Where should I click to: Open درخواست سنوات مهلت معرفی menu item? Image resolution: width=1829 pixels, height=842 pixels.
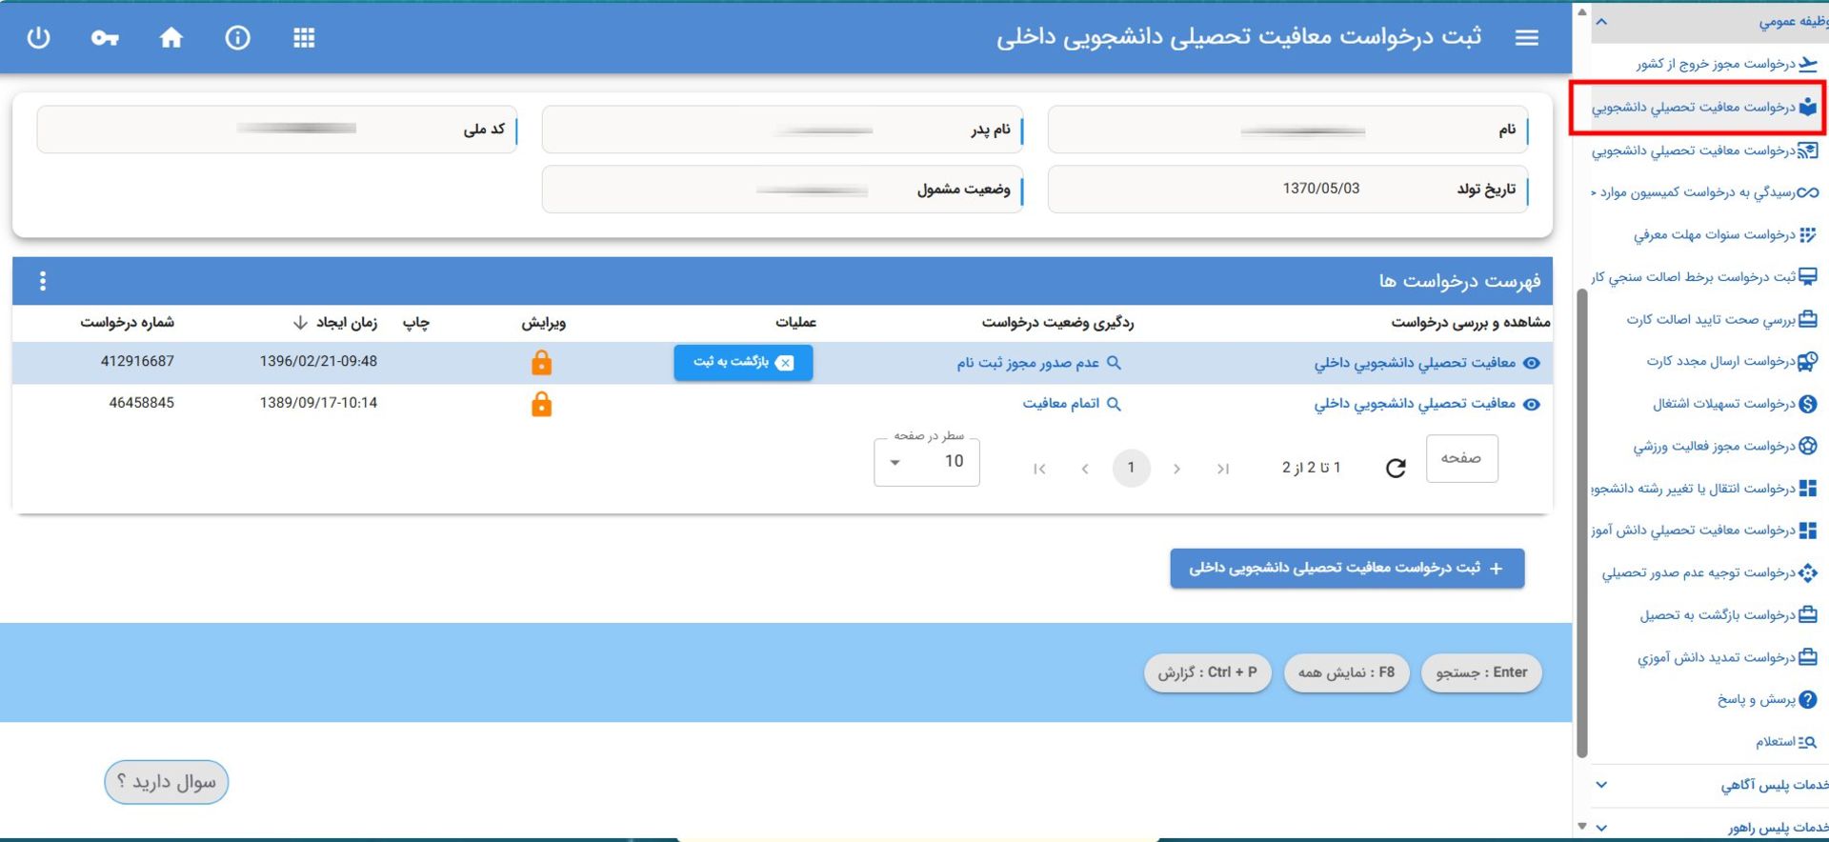tap(1724, 234)
